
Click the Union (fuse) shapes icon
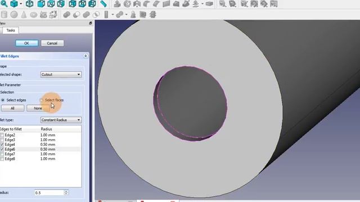(86, 15)
